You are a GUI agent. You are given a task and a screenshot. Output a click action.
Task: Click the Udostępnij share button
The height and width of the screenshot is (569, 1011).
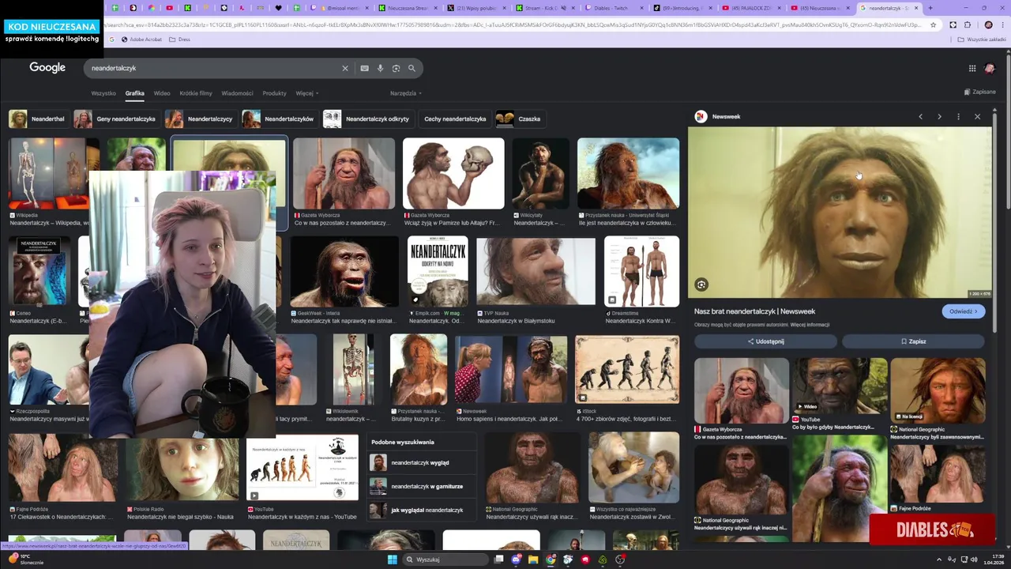click(x=765, y=341)
